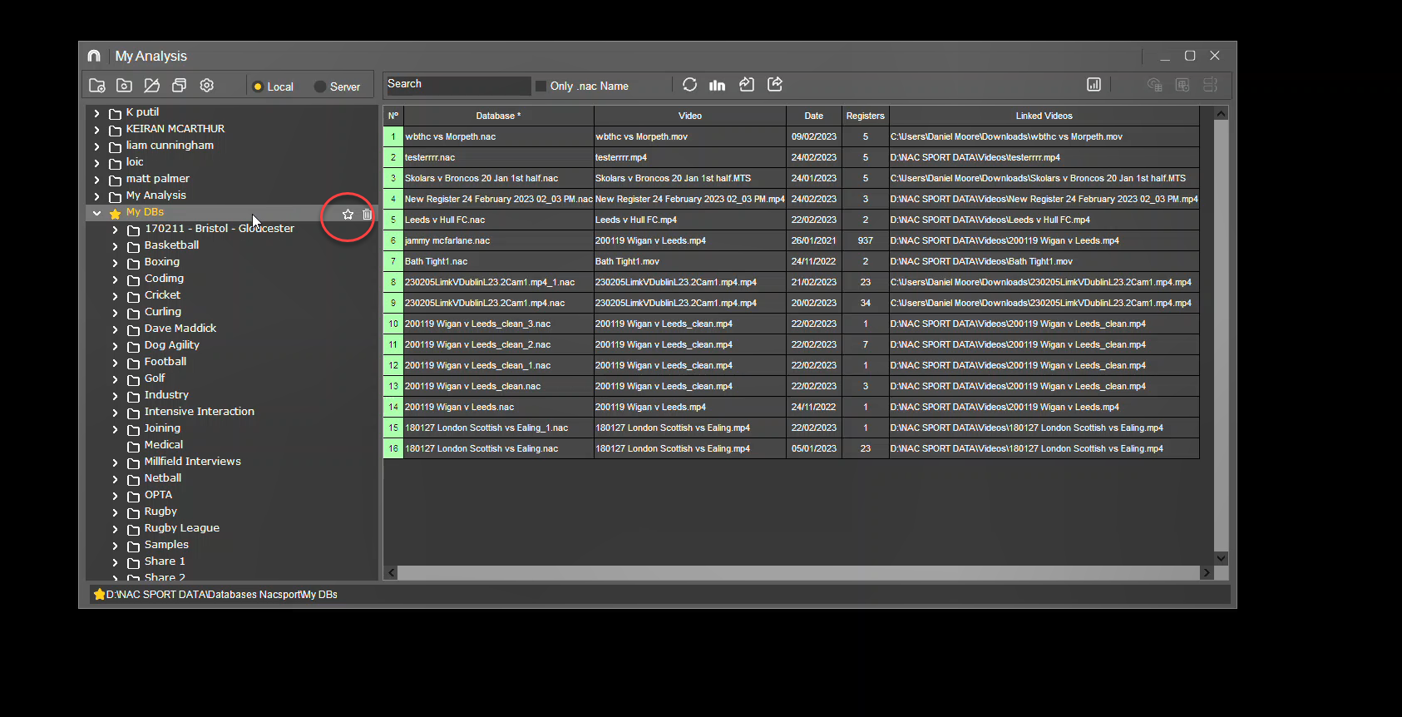Click the vertical scrollbar up arrow
The height and width of the screenshot is (717, 1402).
1221,114
